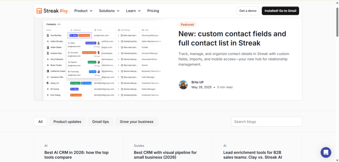This screenshot has height=162, width=339.
Task: Click the Streak logo icon
Action: coord(39,11)
